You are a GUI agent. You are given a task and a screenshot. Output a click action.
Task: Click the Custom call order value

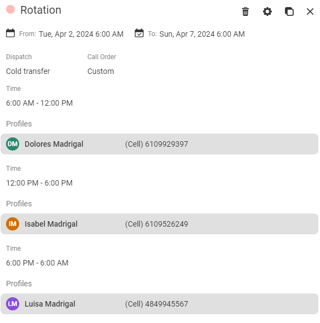[101, 71]
